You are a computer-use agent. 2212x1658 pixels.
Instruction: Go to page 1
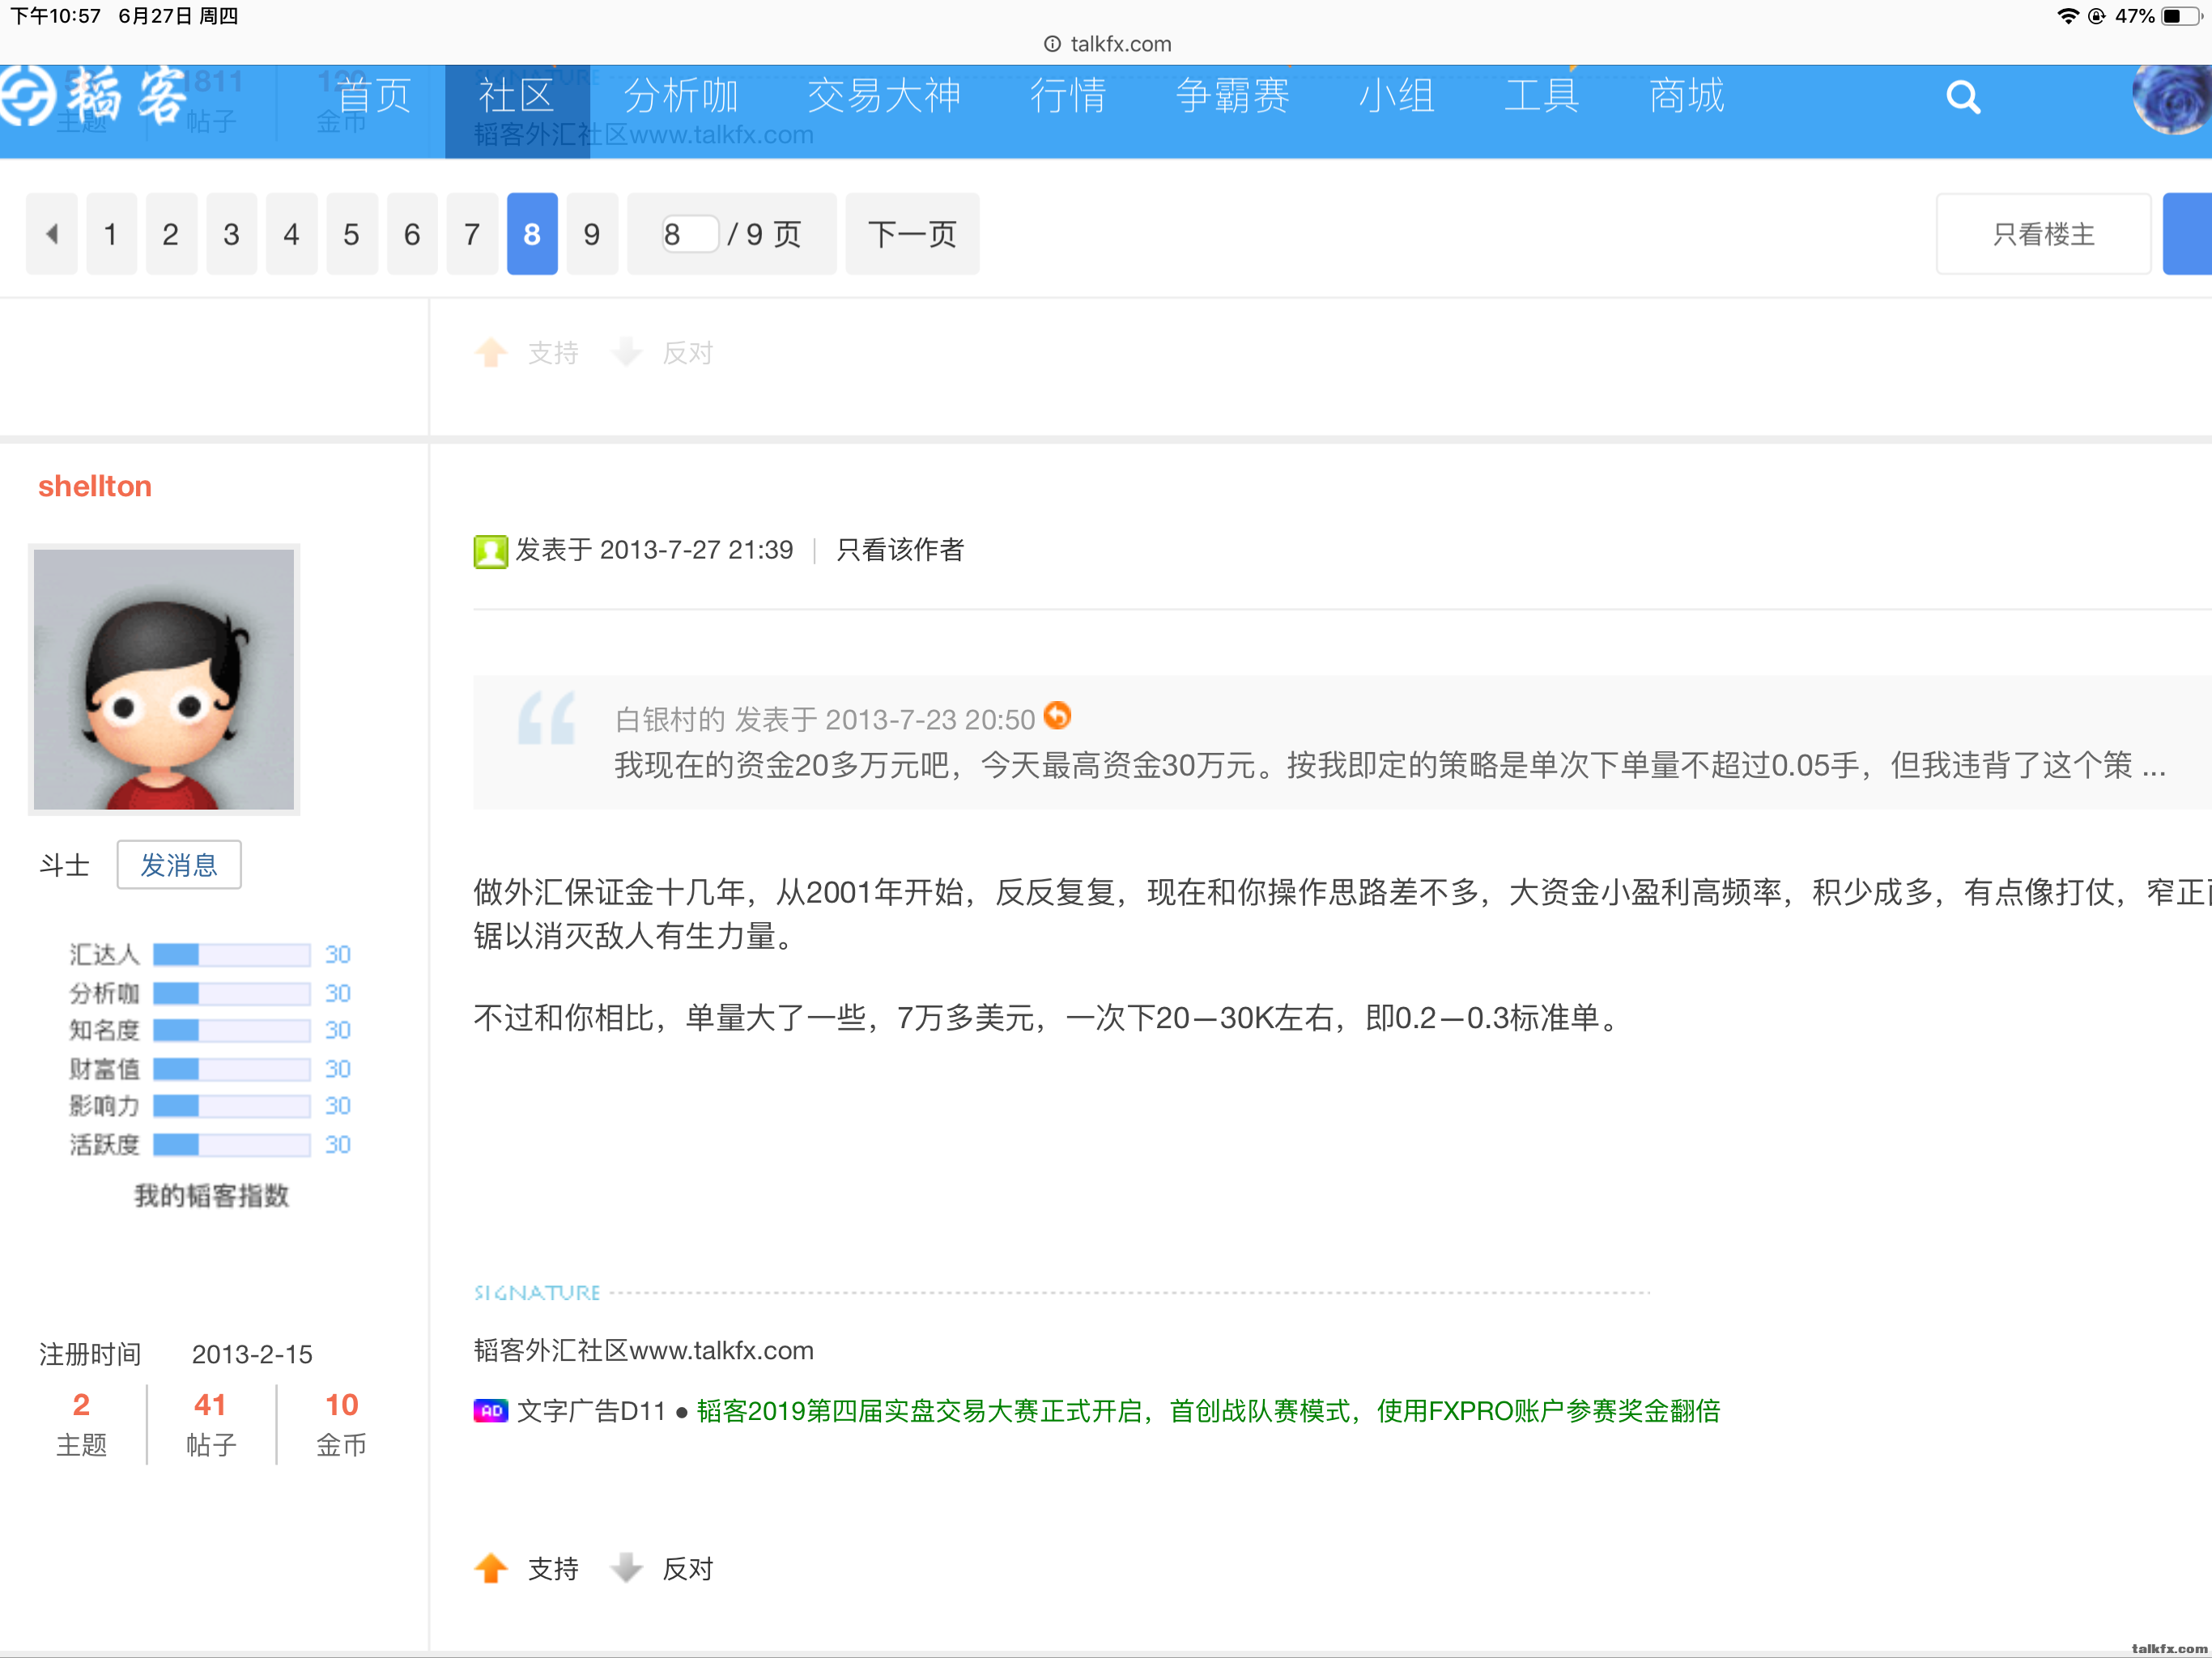[111, 234]
